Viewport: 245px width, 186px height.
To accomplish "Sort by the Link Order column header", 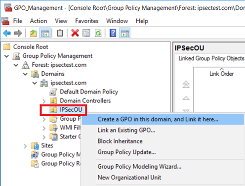I will pos(222,74).
